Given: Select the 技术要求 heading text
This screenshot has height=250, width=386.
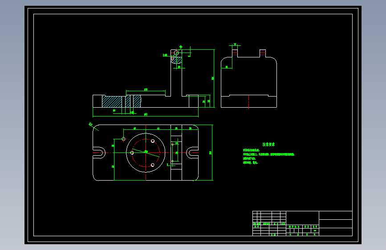Looking at the screenshot, I should [x=268, y=145].
